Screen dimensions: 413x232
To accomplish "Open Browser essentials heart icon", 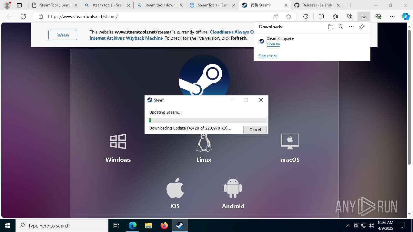I will click(x=378, y=16).
